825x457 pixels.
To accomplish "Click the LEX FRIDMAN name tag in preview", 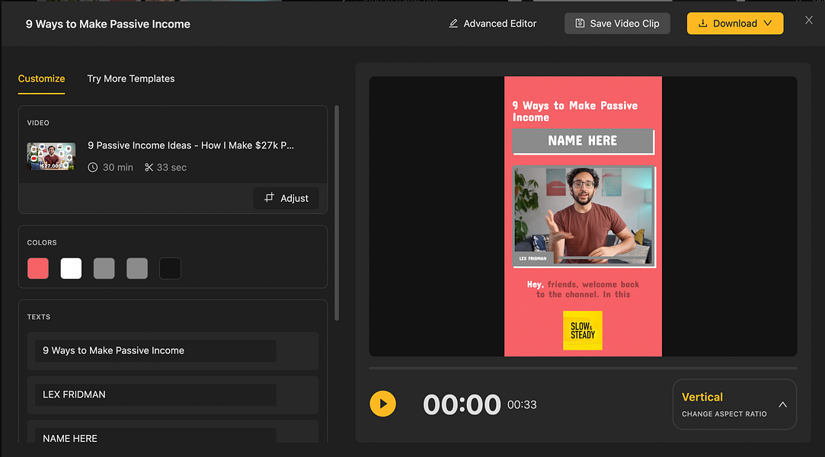I will (532, 259).
